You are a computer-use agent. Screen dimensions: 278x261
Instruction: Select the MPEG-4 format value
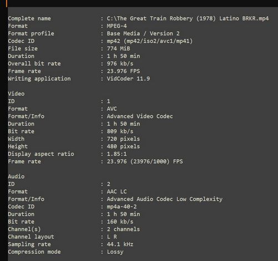[117, 26]
